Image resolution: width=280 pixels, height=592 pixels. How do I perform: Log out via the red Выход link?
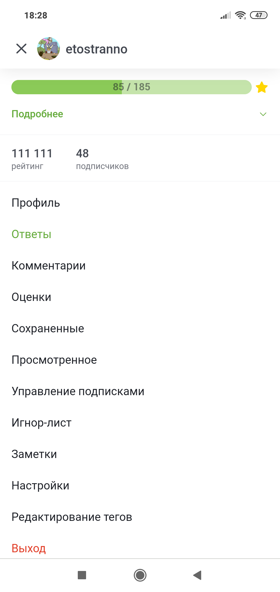tap(29, 548)
